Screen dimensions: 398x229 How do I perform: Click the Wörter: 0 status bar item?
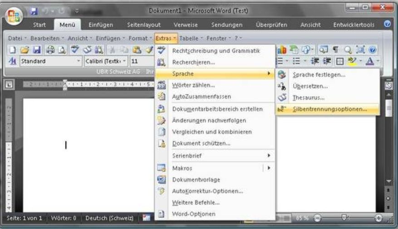point(64,218)
